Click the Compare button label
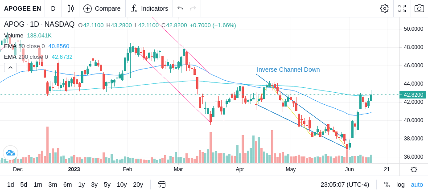 pyautogui.click(x=107, y=8)
